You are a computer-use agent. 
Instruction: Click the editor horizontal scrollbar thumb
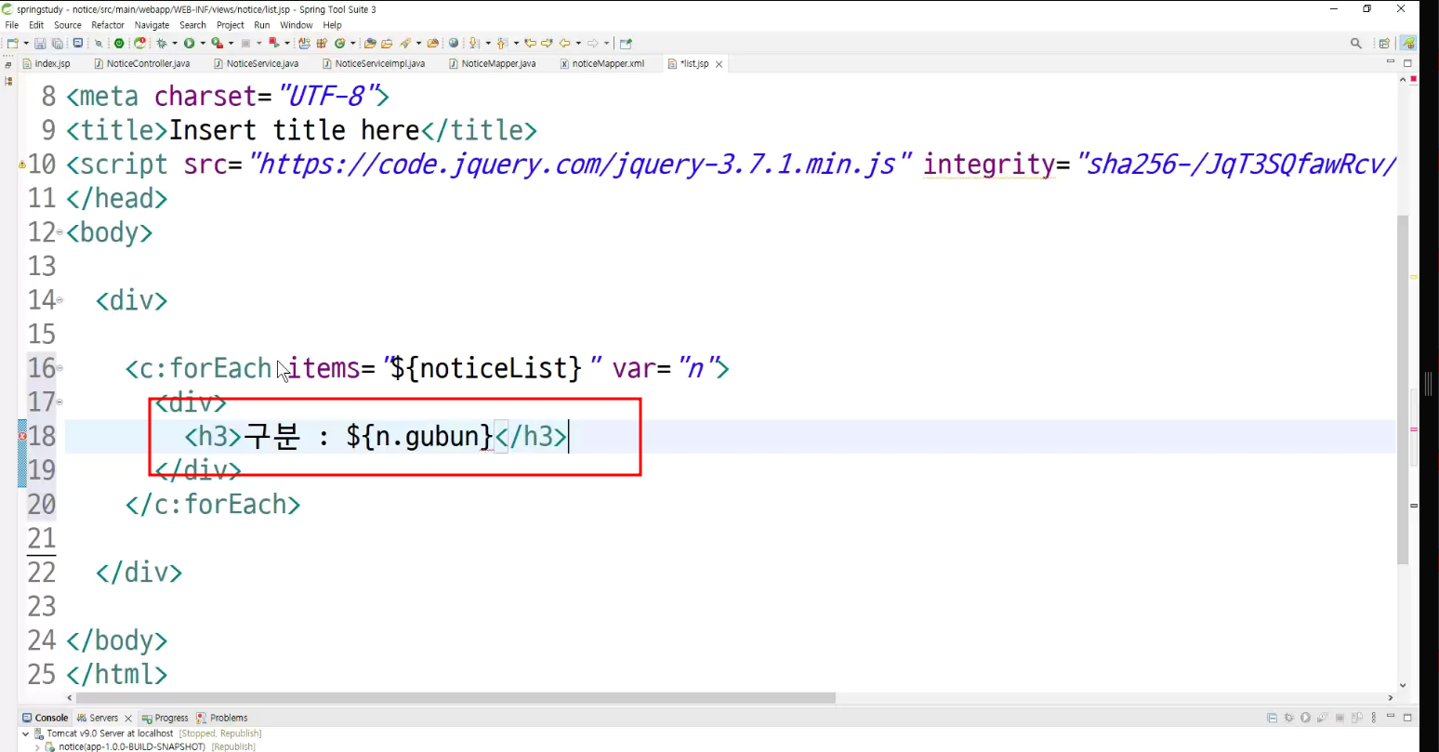point(455,697)
